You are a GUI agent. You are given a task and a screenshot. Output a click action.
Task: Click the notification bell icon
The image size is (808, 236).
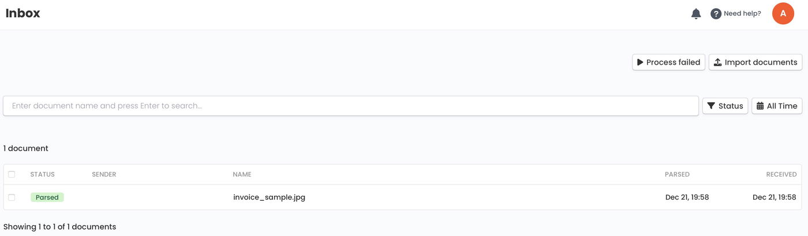point(696,14)
